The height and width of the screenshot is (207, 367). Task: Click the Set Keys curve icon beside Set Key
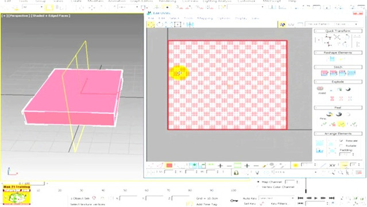(x=262, y=204)
